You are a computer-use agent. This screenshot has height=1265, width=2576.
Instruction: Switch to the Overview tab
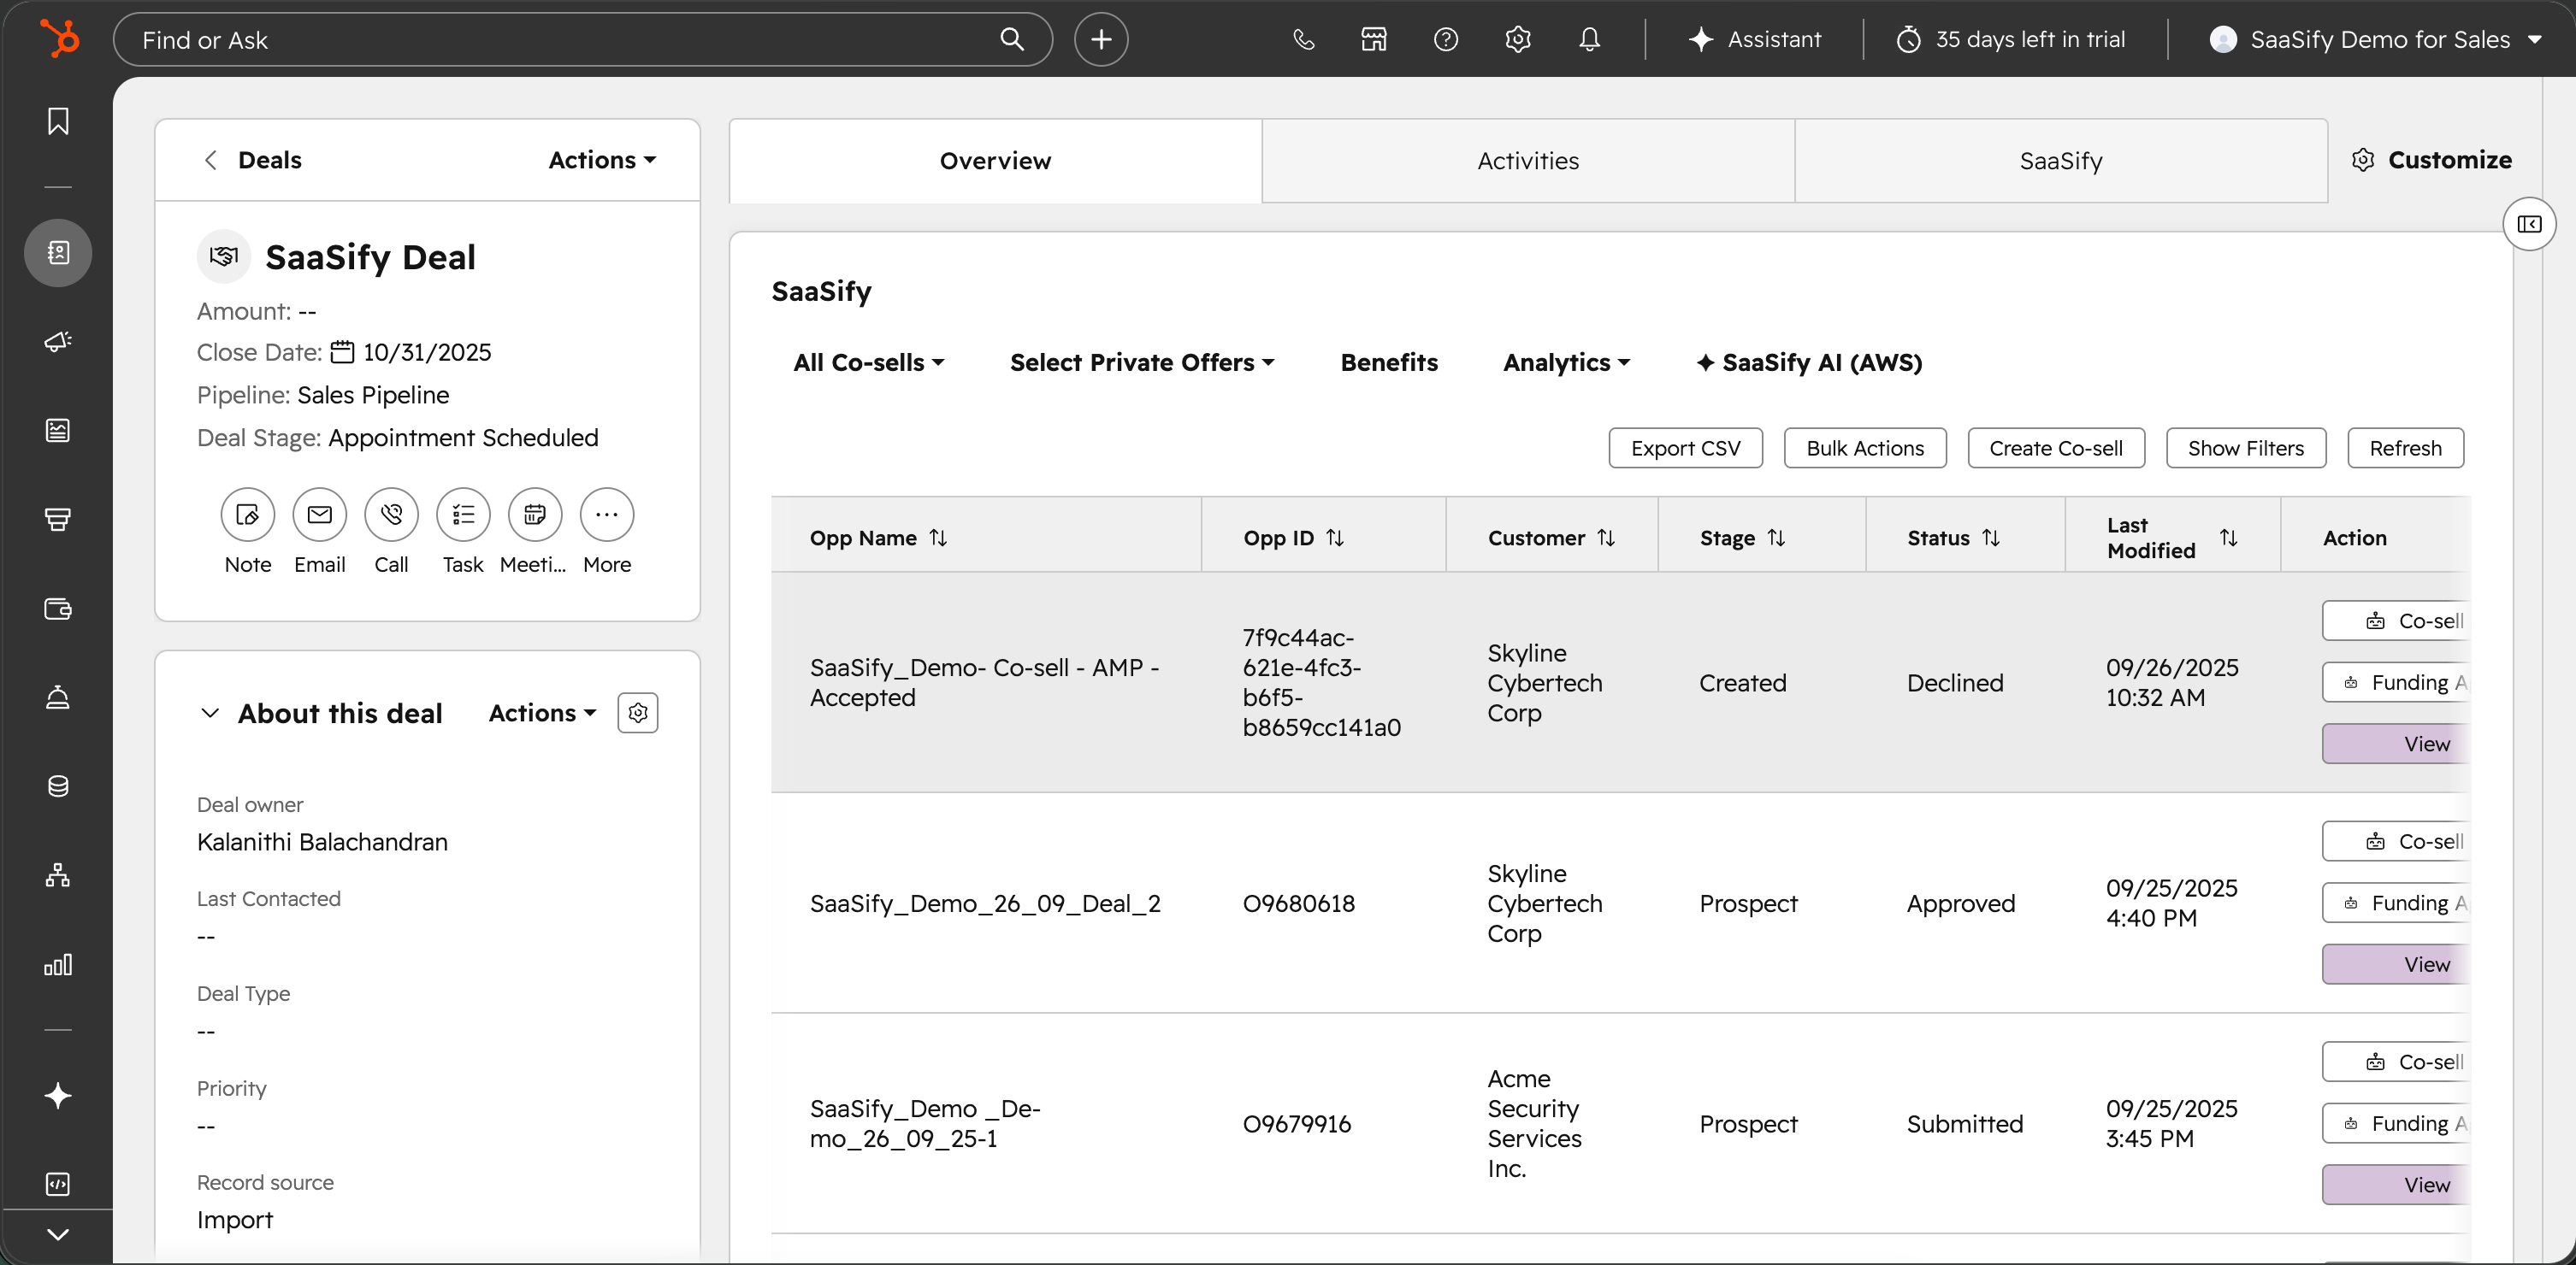995,161
